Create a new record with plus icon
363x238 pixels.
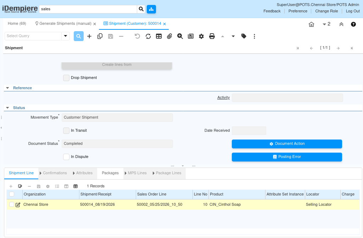[x=89, y=36]
